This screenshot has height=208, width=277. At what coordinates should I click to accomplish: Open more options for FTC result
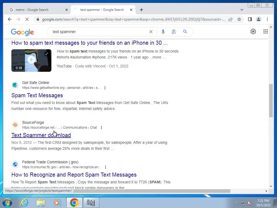(105, 167)
